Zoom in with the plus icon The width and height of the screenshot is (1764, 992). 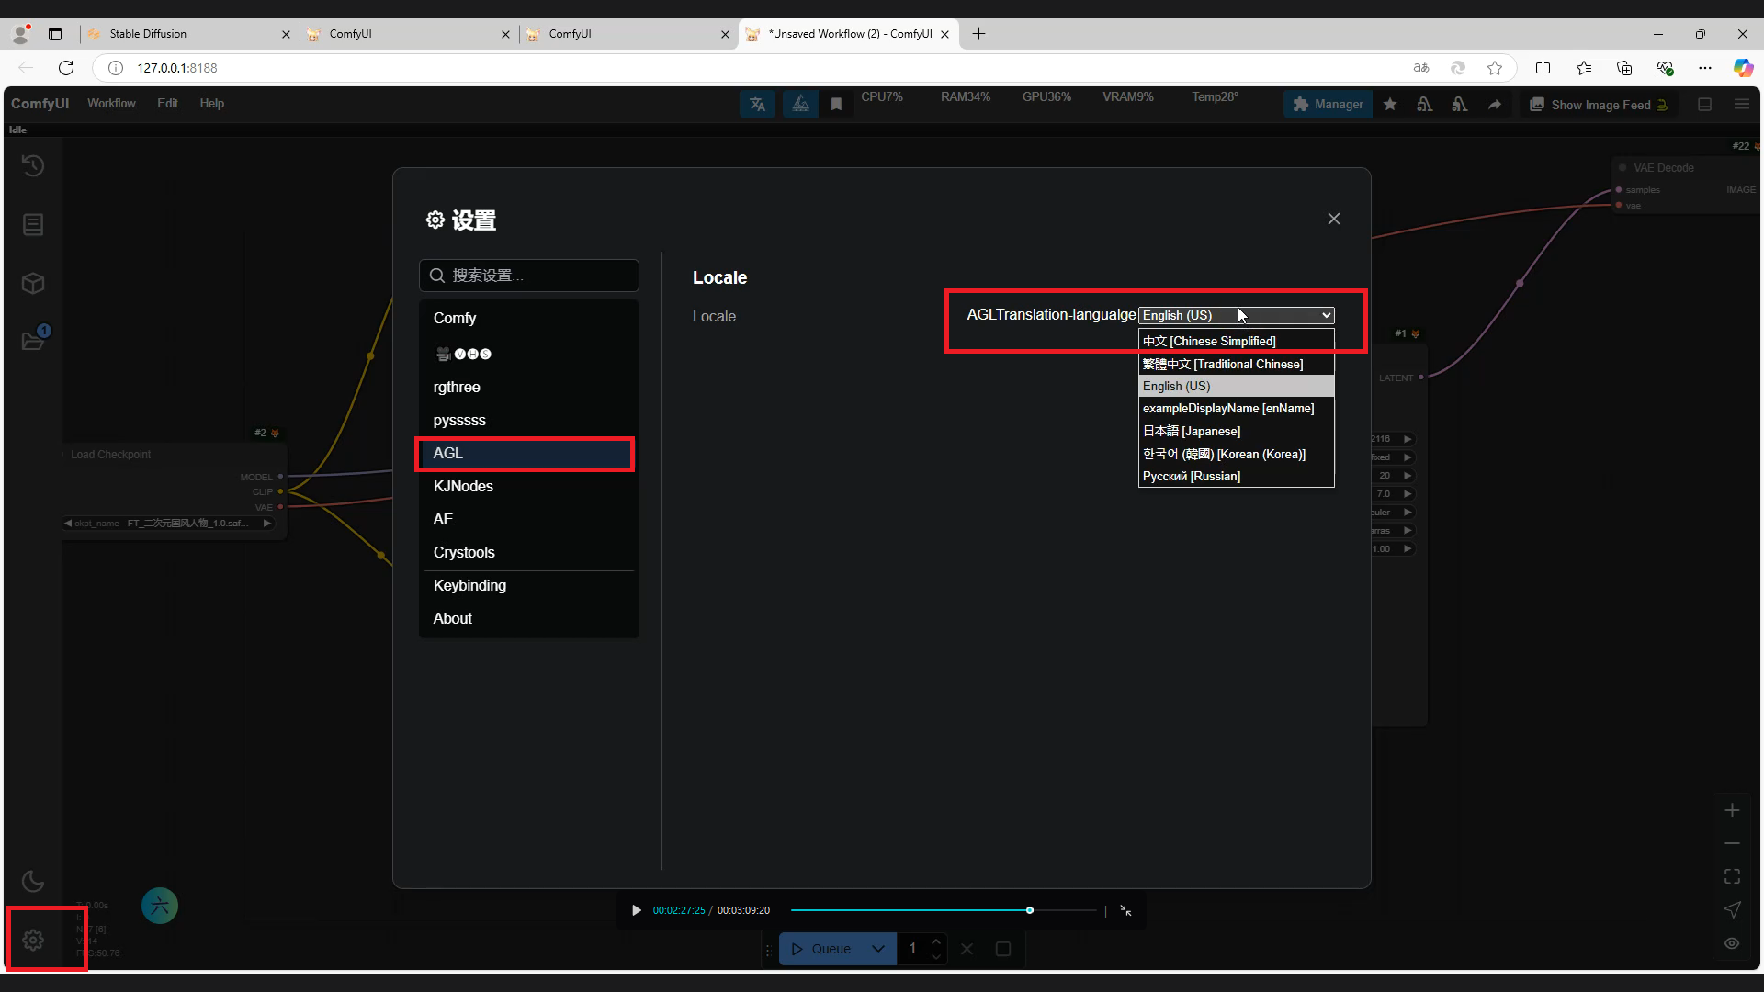coord(1732,811)
